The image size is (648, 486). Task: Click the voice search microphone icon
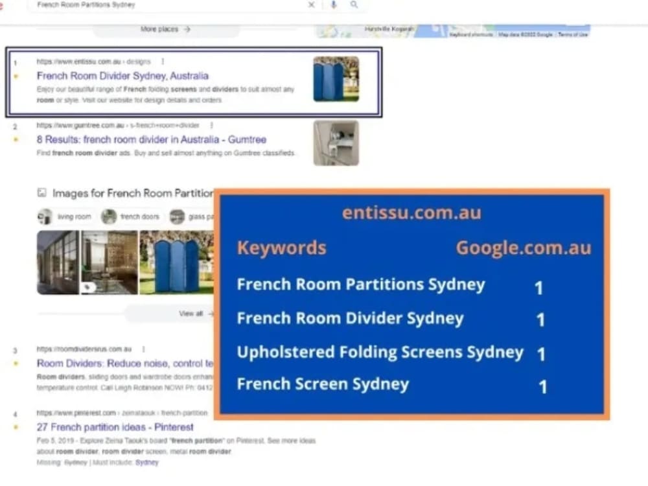334,5
